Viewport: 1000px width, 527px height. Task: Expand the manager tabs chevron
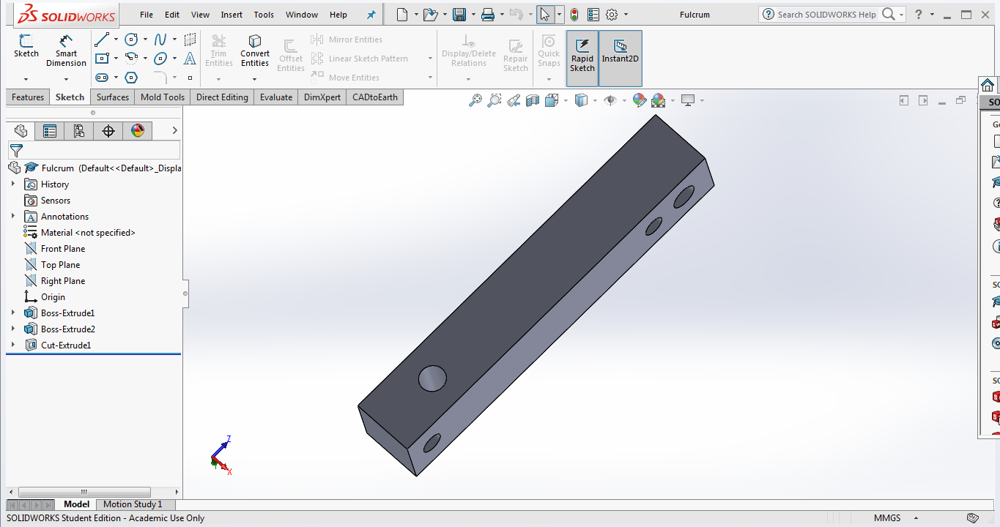[x=174, y=130]
